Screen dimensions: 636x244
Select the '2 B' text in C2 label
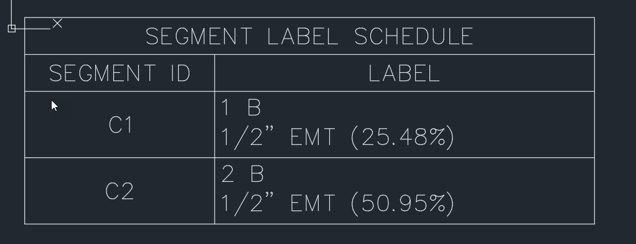[243, 174]
